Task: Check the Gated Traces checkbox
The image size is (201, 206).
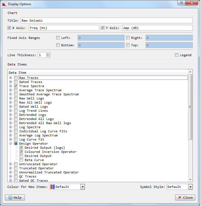Action: 16,82
